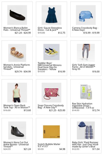This screenshot has width=103, height=155.
Task: View the yellow Minions slip-on sneakers photo
Action: point(51,52)
